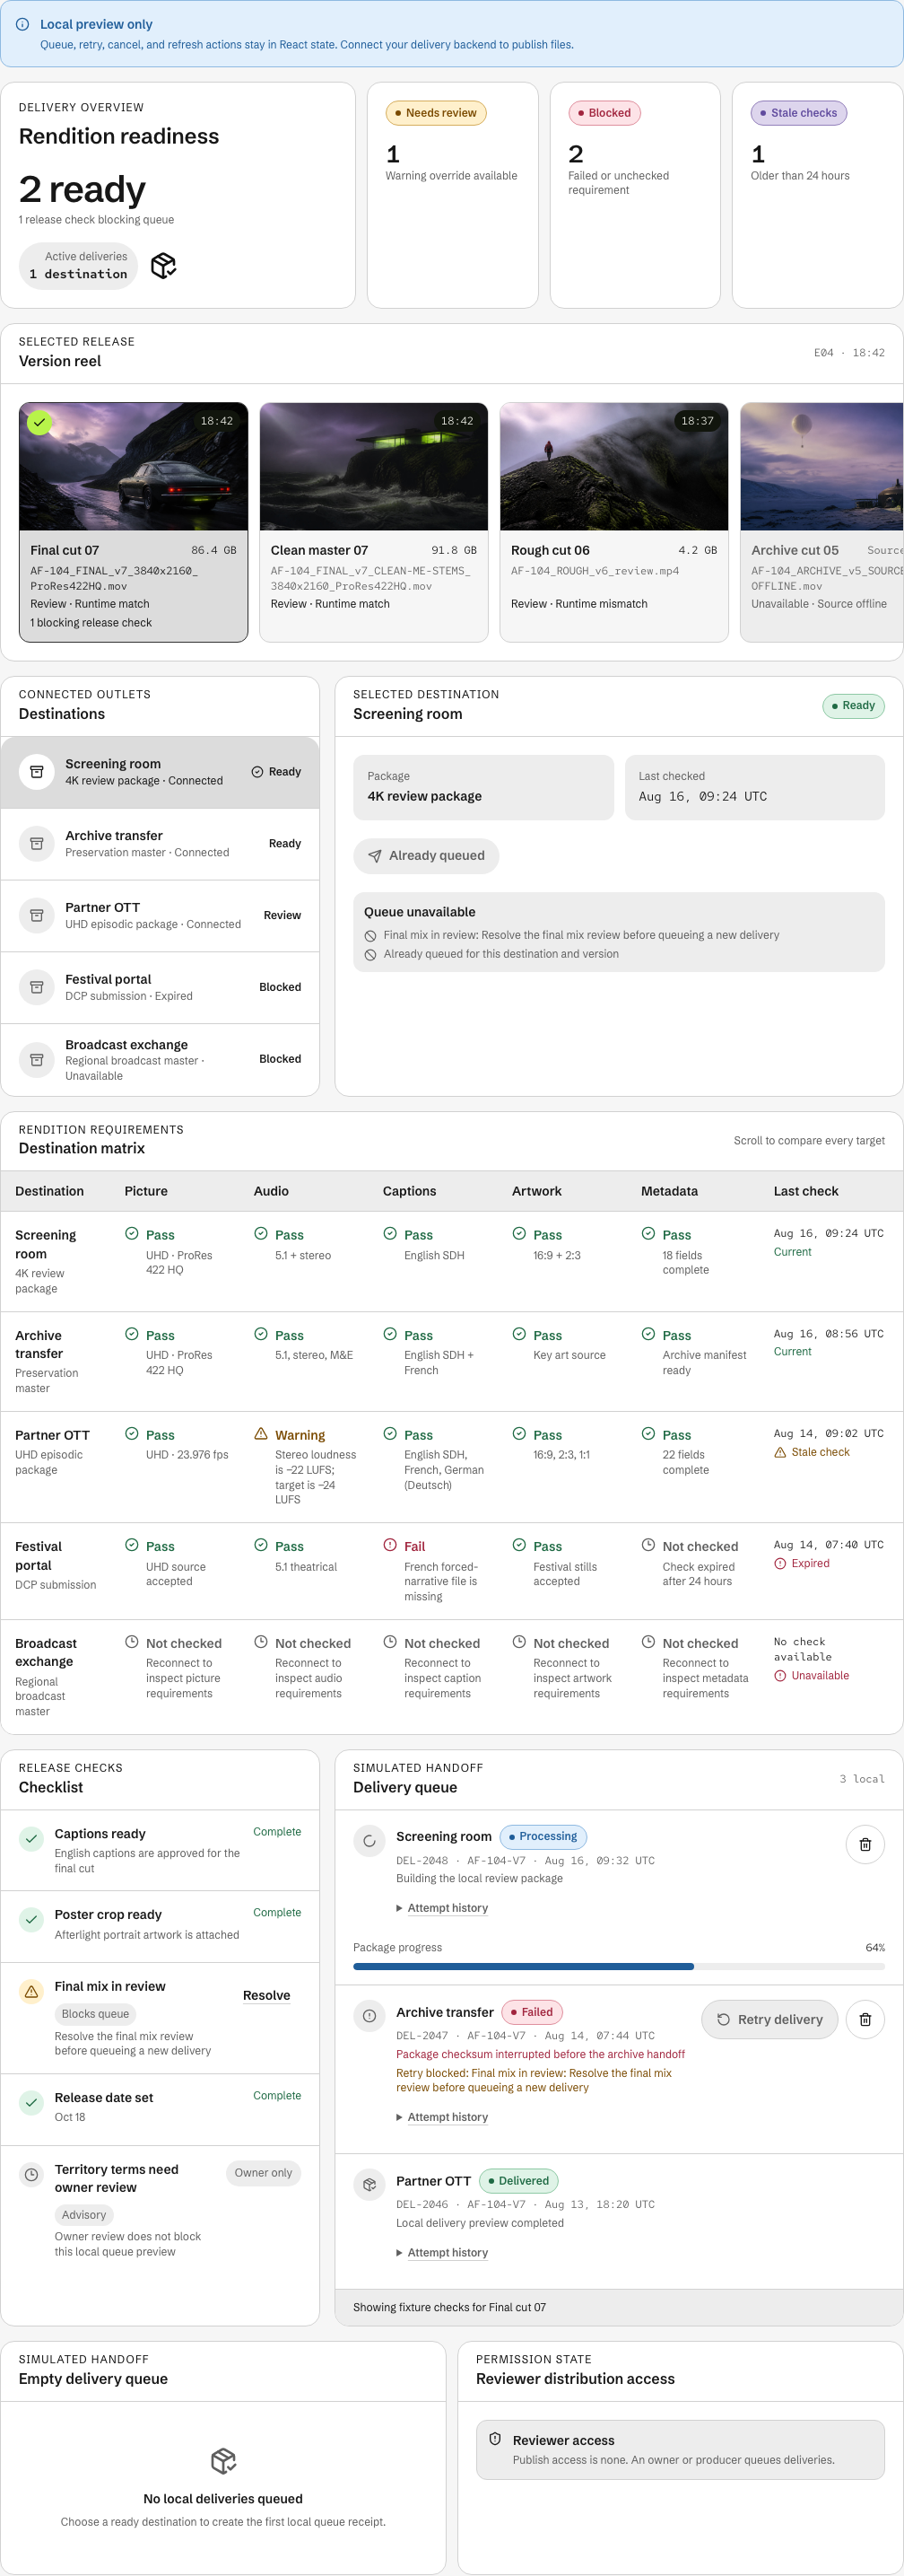Expand Attempt history for Partner OTT delivery
This screenshot has height=2576, width=904.
coord(442,2253)
